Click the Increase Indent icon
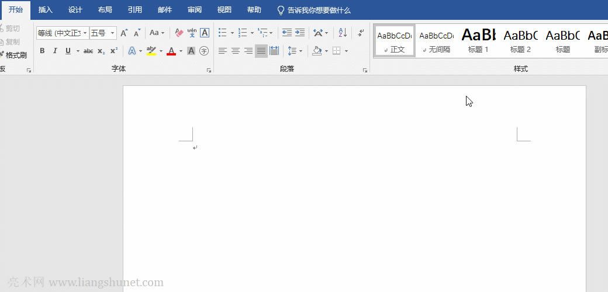The height and width of the screenshot is (292, 608). click(x=300, y=33)
